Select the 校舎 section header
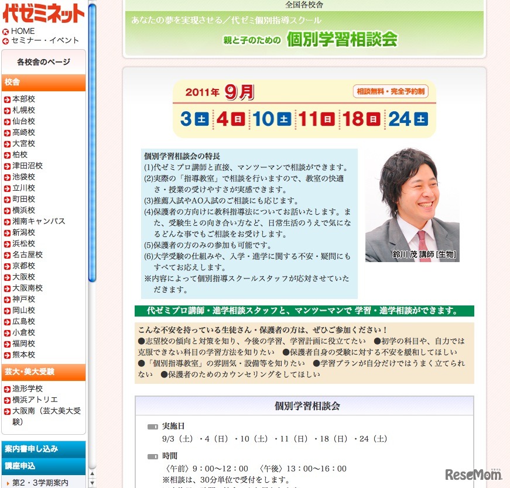 tap(43, 83)
